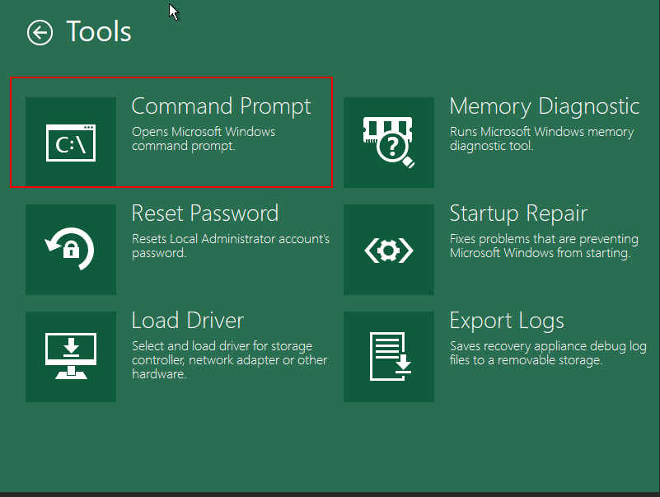Click the Memory Diagnostic RAM chip icon
This screenshot has width=660, height=497.
point(389,143)
